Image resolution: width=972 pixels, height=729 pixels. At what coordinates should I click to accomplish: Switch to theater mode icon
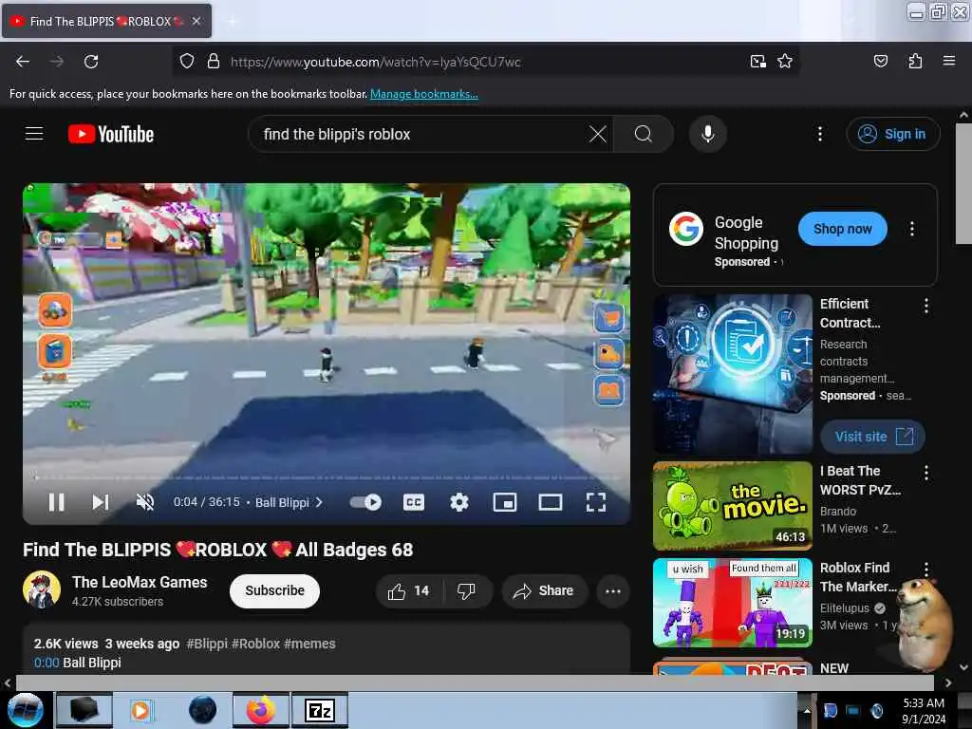(551, 502)
